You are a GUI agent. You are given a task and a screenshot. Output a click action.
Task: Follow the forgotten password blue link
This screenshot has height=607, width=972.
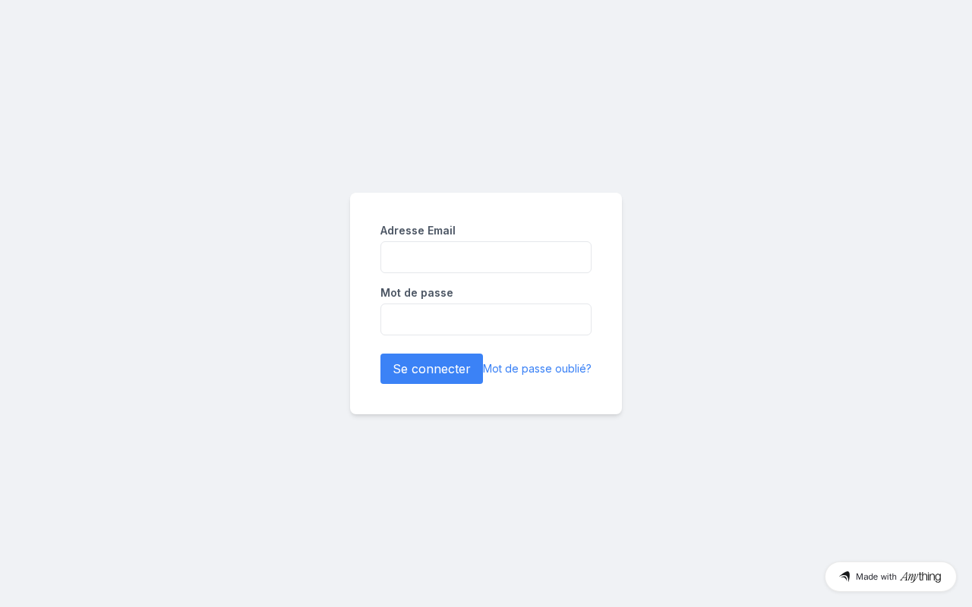pos(537,369)
